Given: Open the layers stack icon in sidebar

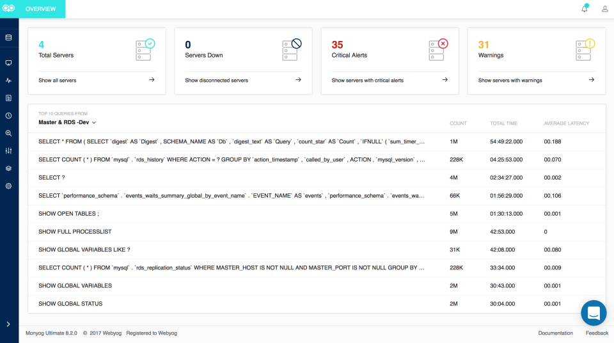Looking at the screenshot, I should click(x=8, y=168).
